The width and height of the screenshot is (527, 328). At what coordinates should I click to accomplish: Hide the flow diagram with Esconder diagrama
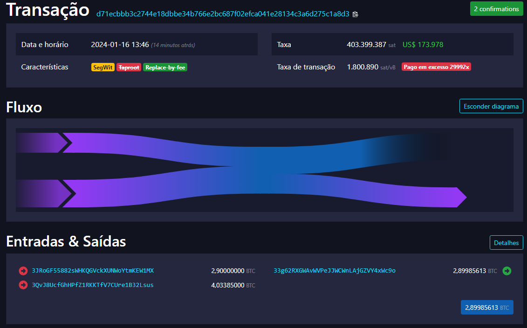coord(491,106)
